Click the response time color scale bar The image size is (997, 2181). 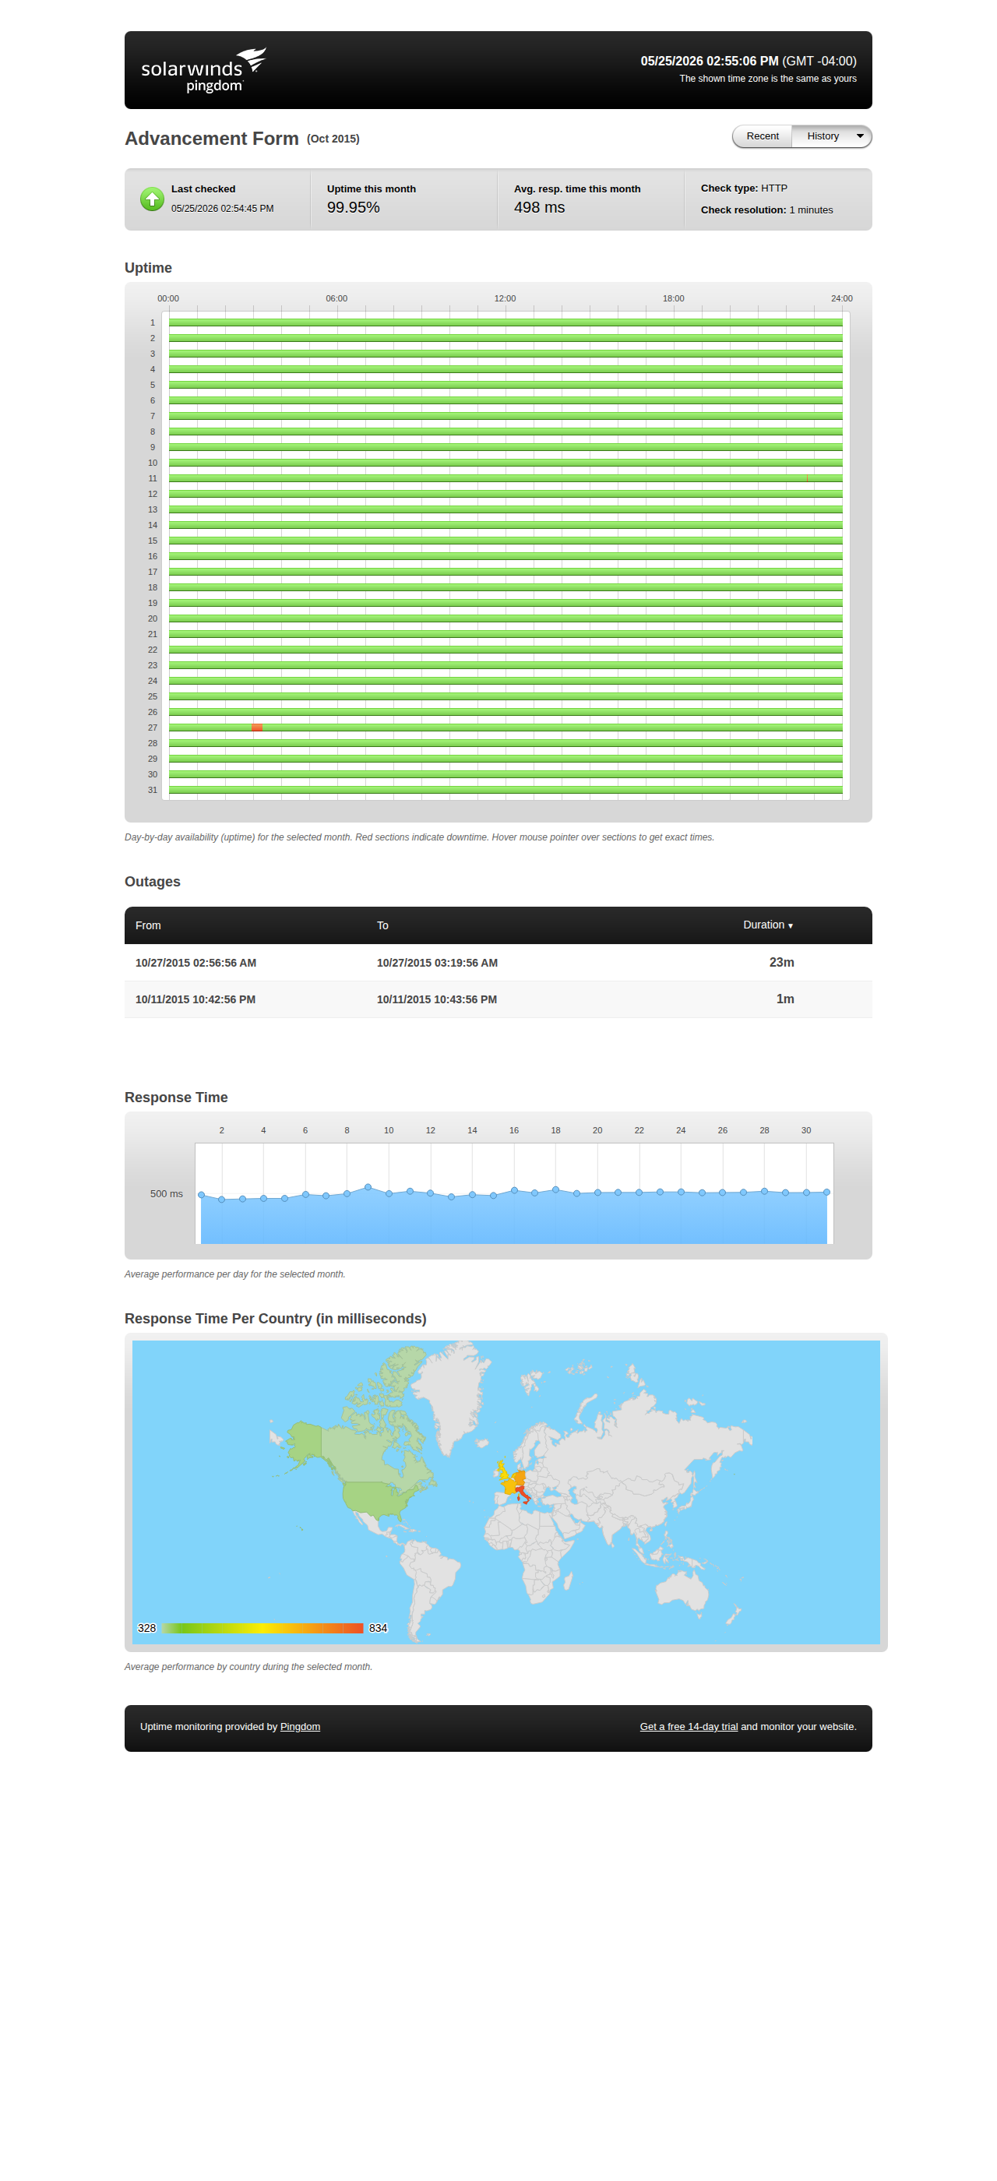(262, 1628)
